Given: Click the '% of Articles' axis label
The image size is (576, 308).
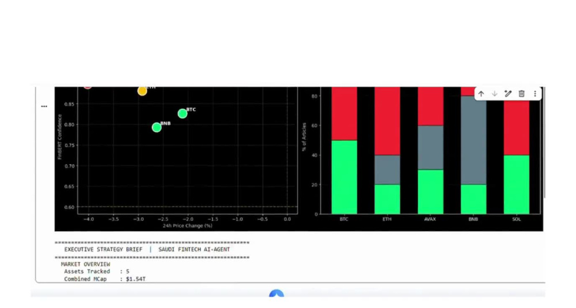Looking at the screenshot, I should point(304,137).
